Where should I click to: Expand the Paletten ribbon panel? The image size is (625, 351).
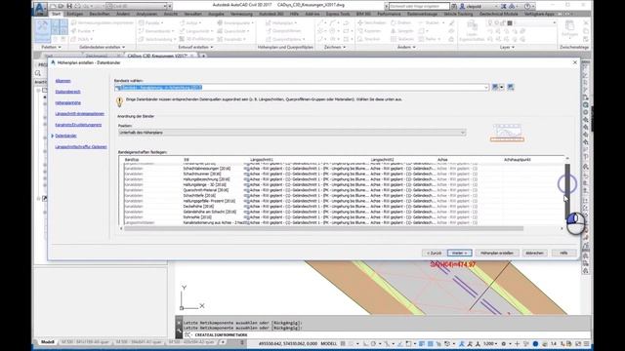[x=51, y=47]
